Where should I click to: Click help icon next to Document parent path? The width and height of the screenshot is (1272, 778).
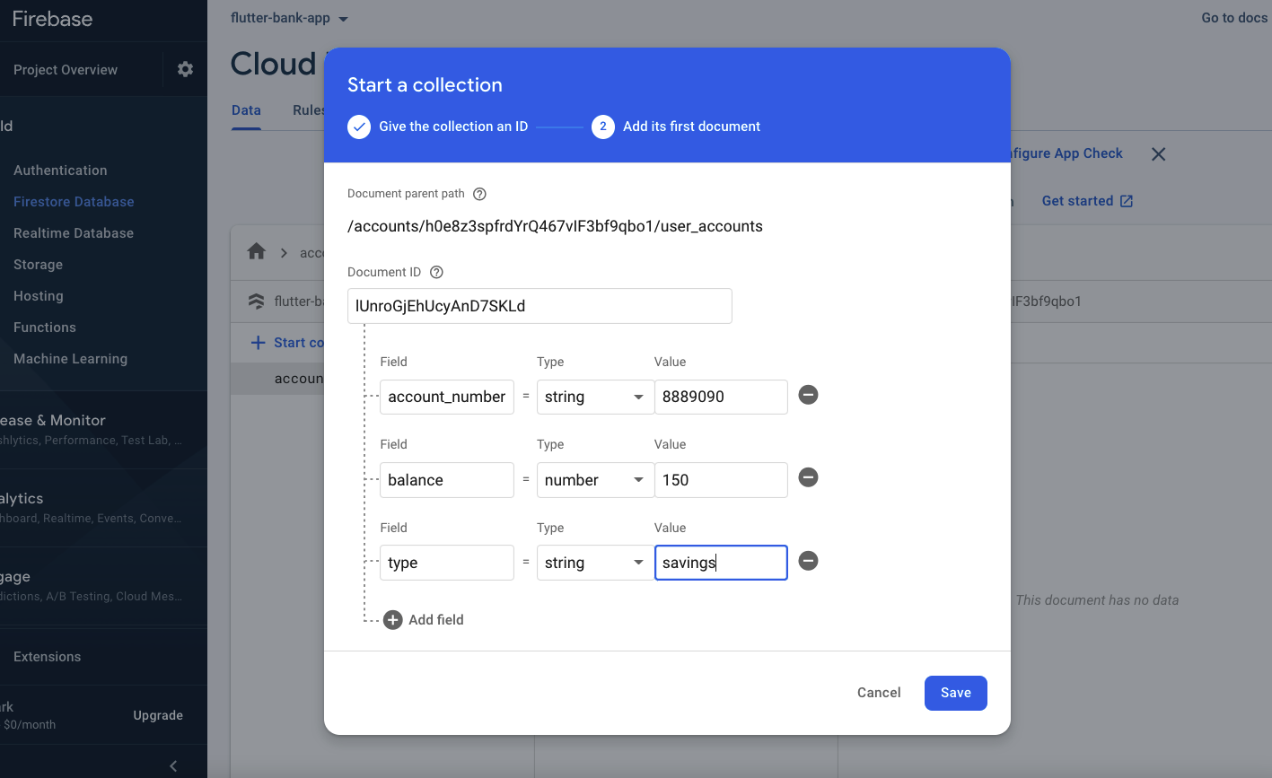[x=479, y=194]
